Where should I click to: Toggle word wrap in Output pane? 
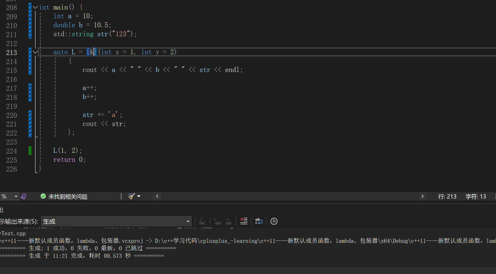259,221
